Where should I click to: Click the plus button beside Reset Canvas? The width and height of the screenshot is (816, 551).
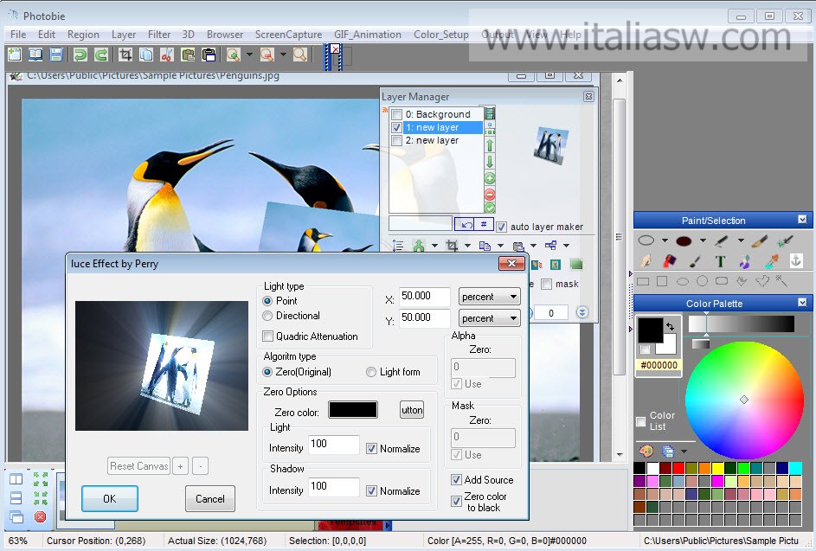click(180, 465)
